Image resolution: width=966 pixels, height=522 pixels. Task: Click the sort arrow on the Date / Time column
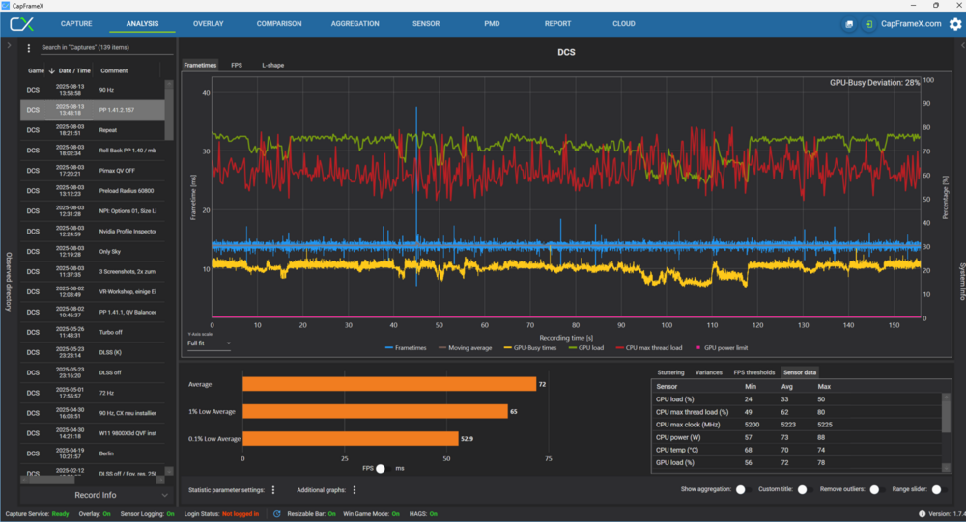51,70
